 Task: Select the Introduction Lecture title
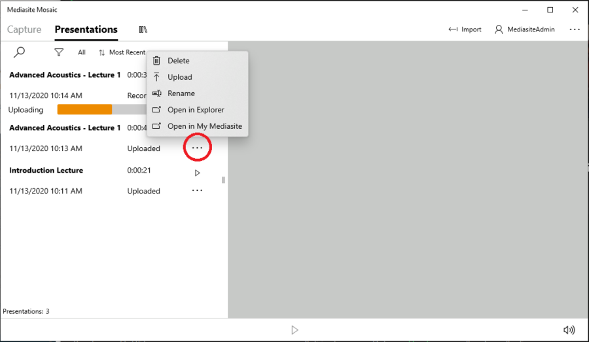point(46,171)
